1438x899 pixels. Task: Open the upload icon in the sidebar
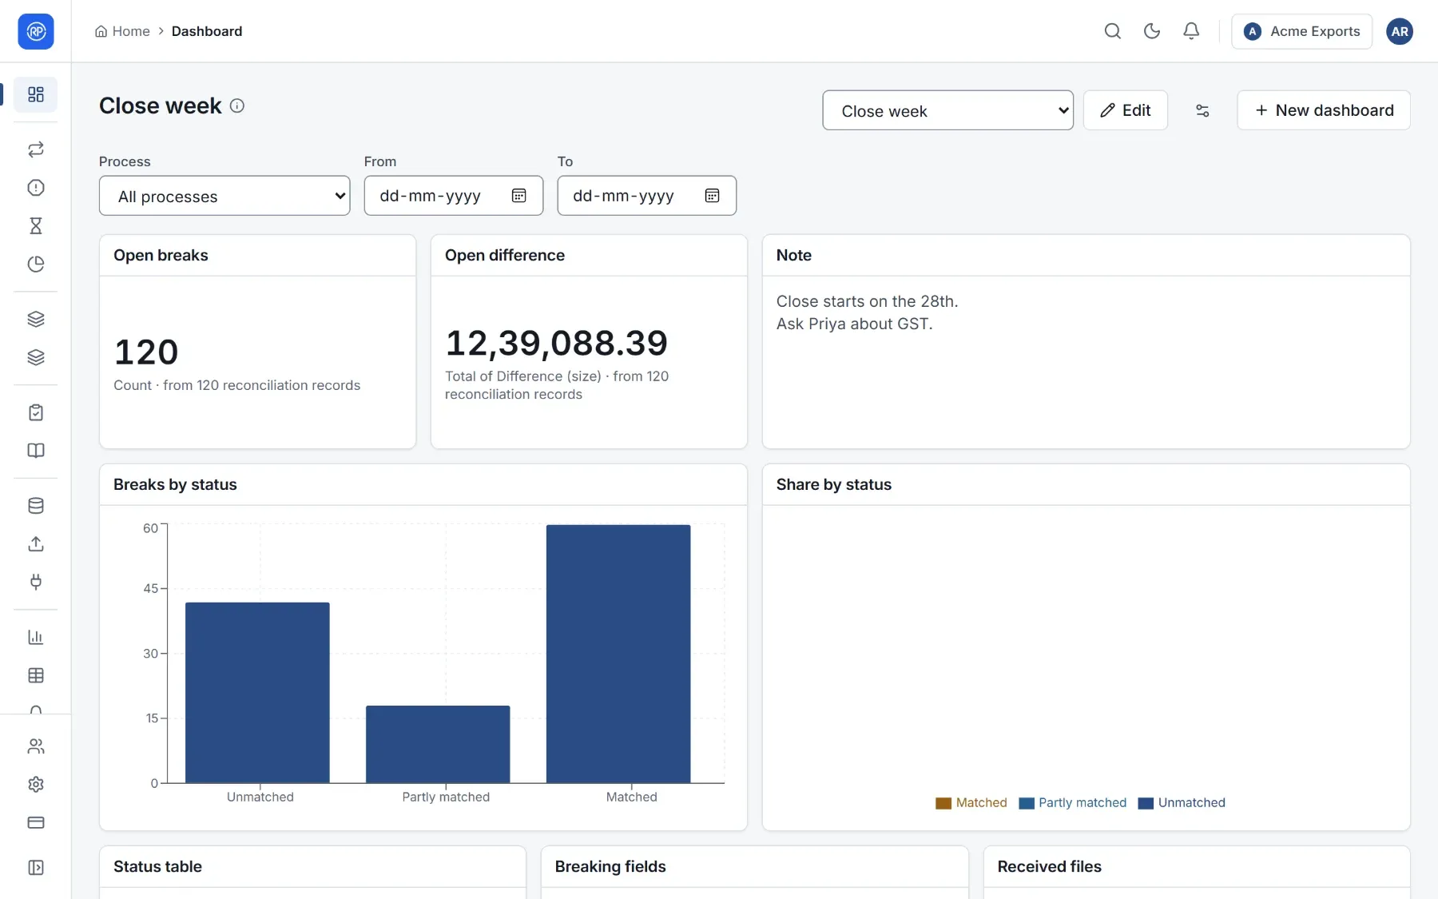(x=36, y=544)
